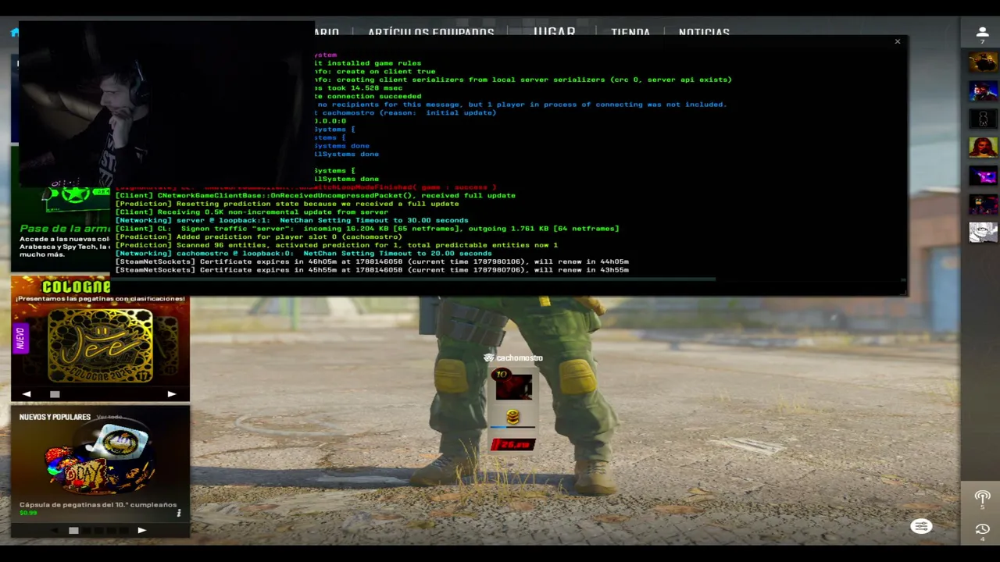Click the 'connection succeeded' console line
Viewport: 1000px width, 562px height.
click(367, 96)
